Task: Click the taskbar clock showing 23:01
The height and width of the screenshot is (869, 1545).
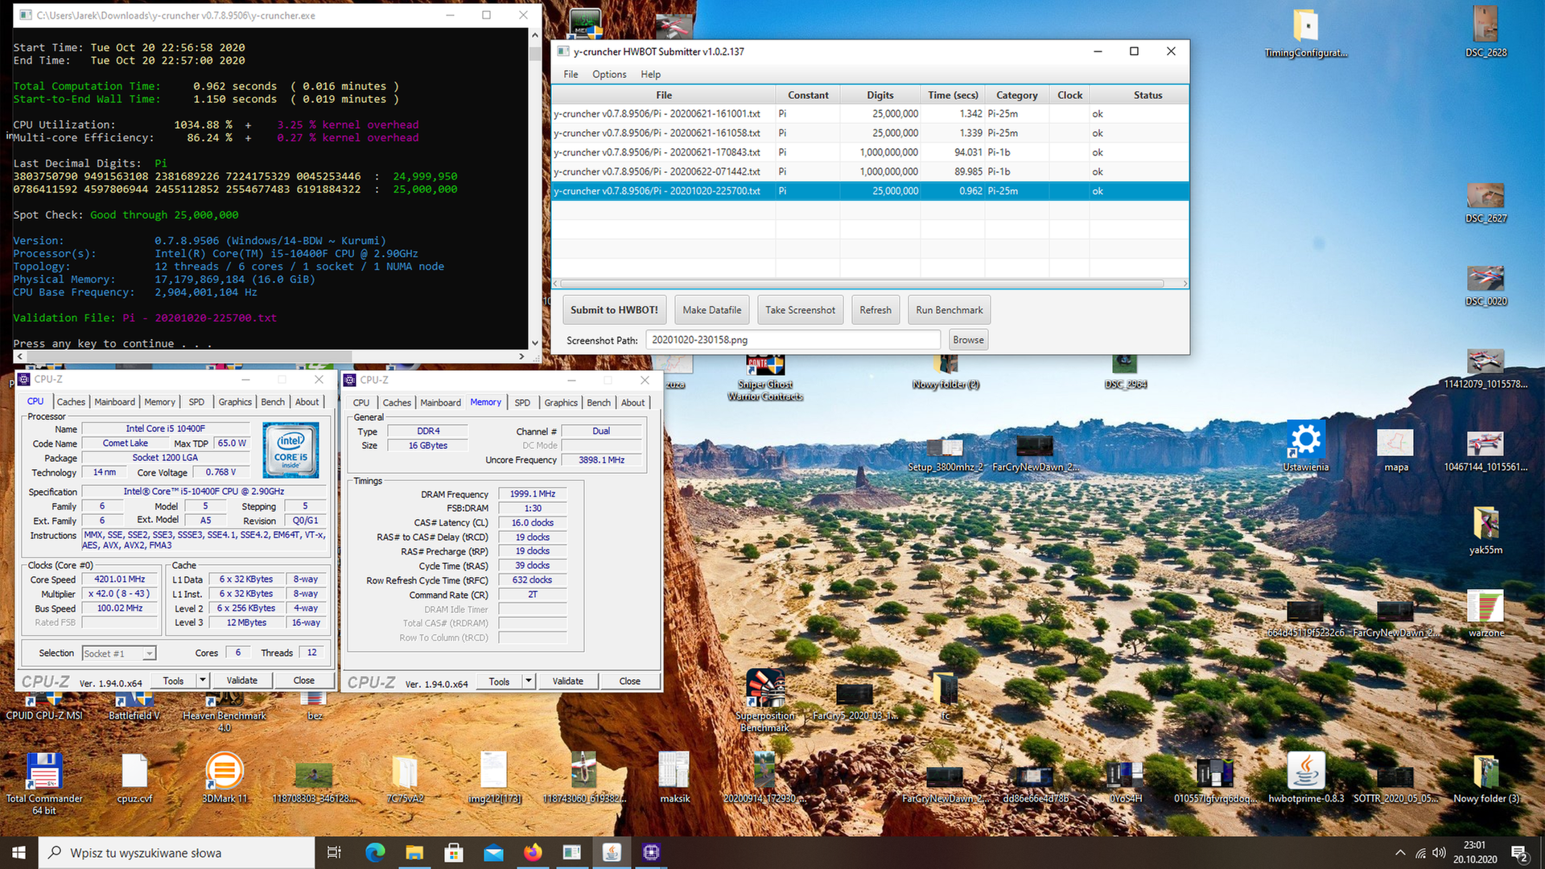Action: pos(1474,852)
